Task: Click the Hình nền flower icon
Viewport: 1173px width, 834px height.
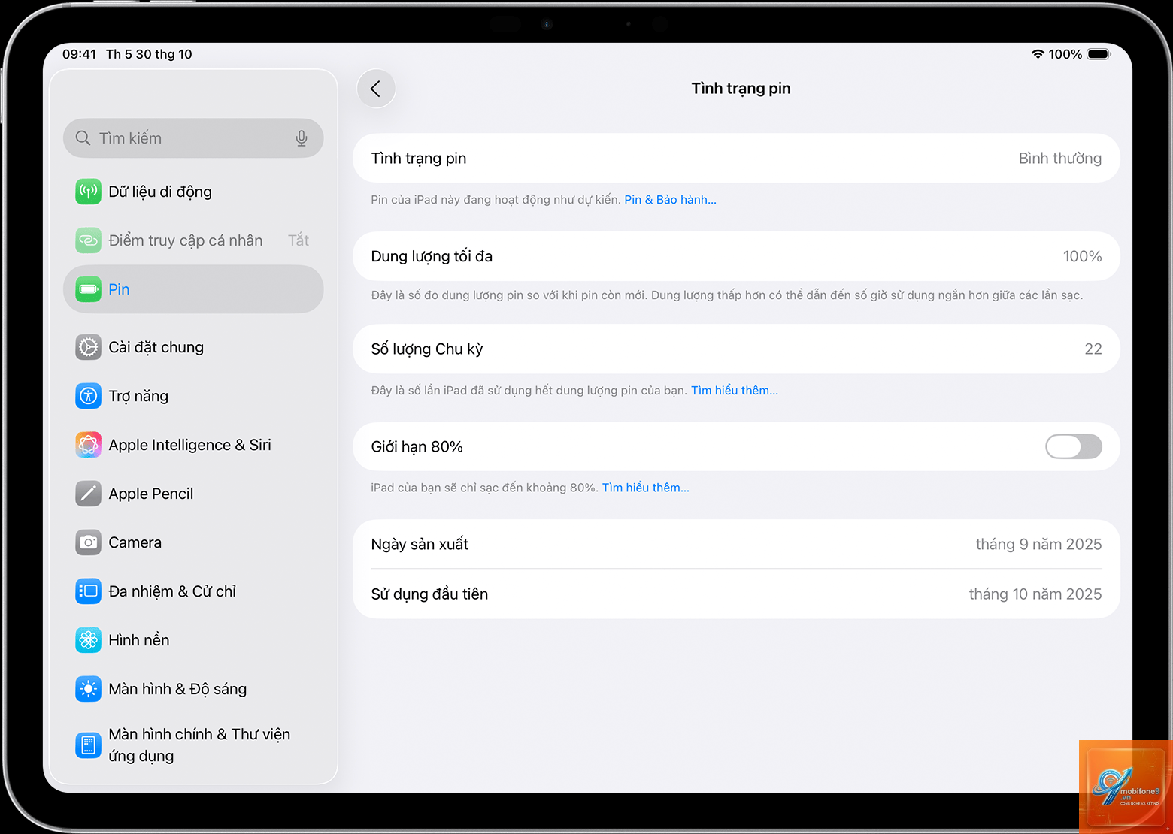Action: (x=89, y=640)
